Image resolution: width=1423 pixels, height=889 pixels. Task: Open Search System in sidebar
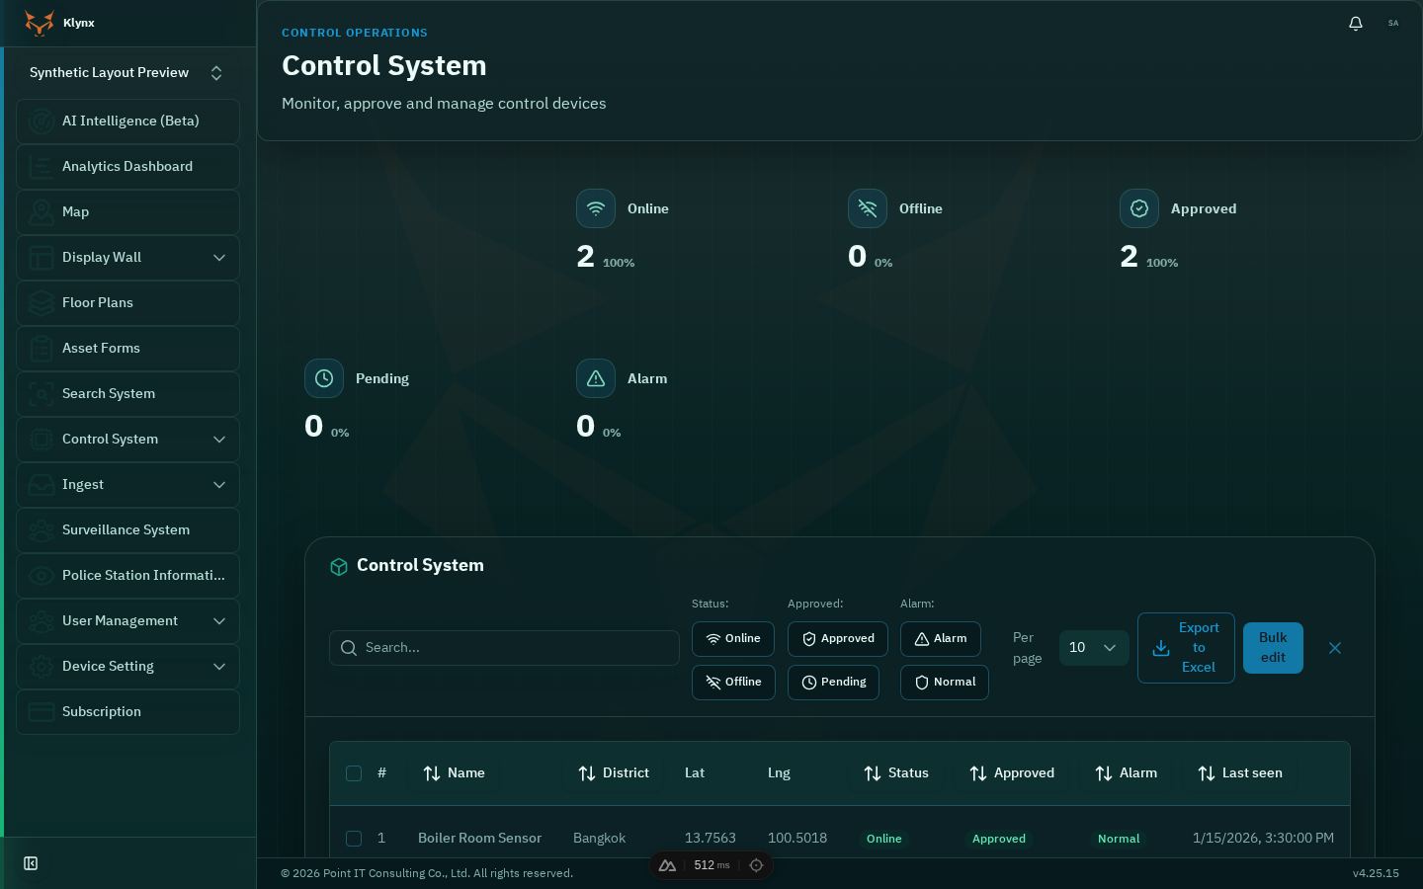pos(127,394)
